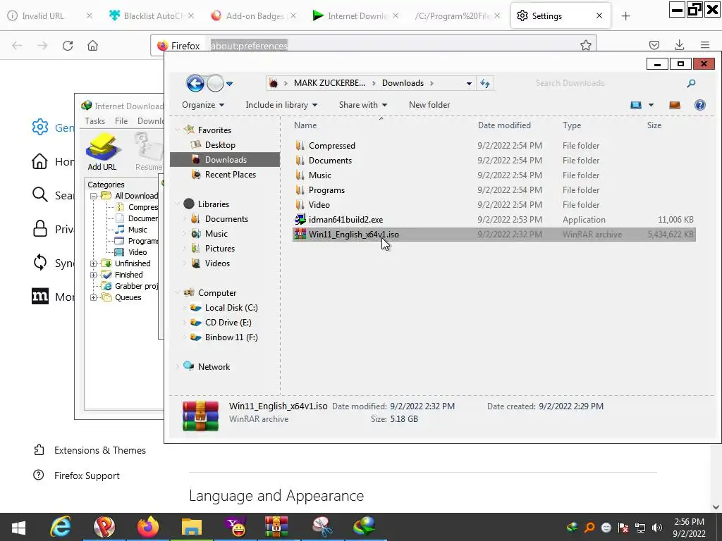Sort by Name column header
722x541 pixels.
305,125
